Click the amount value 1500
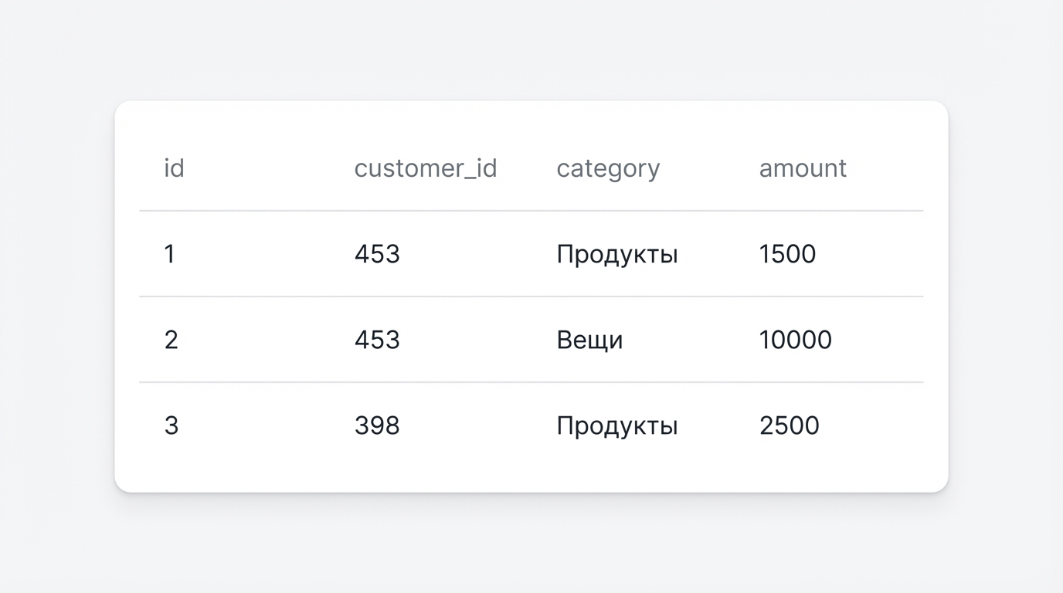The image size is (1063, 593). [788, 254]
